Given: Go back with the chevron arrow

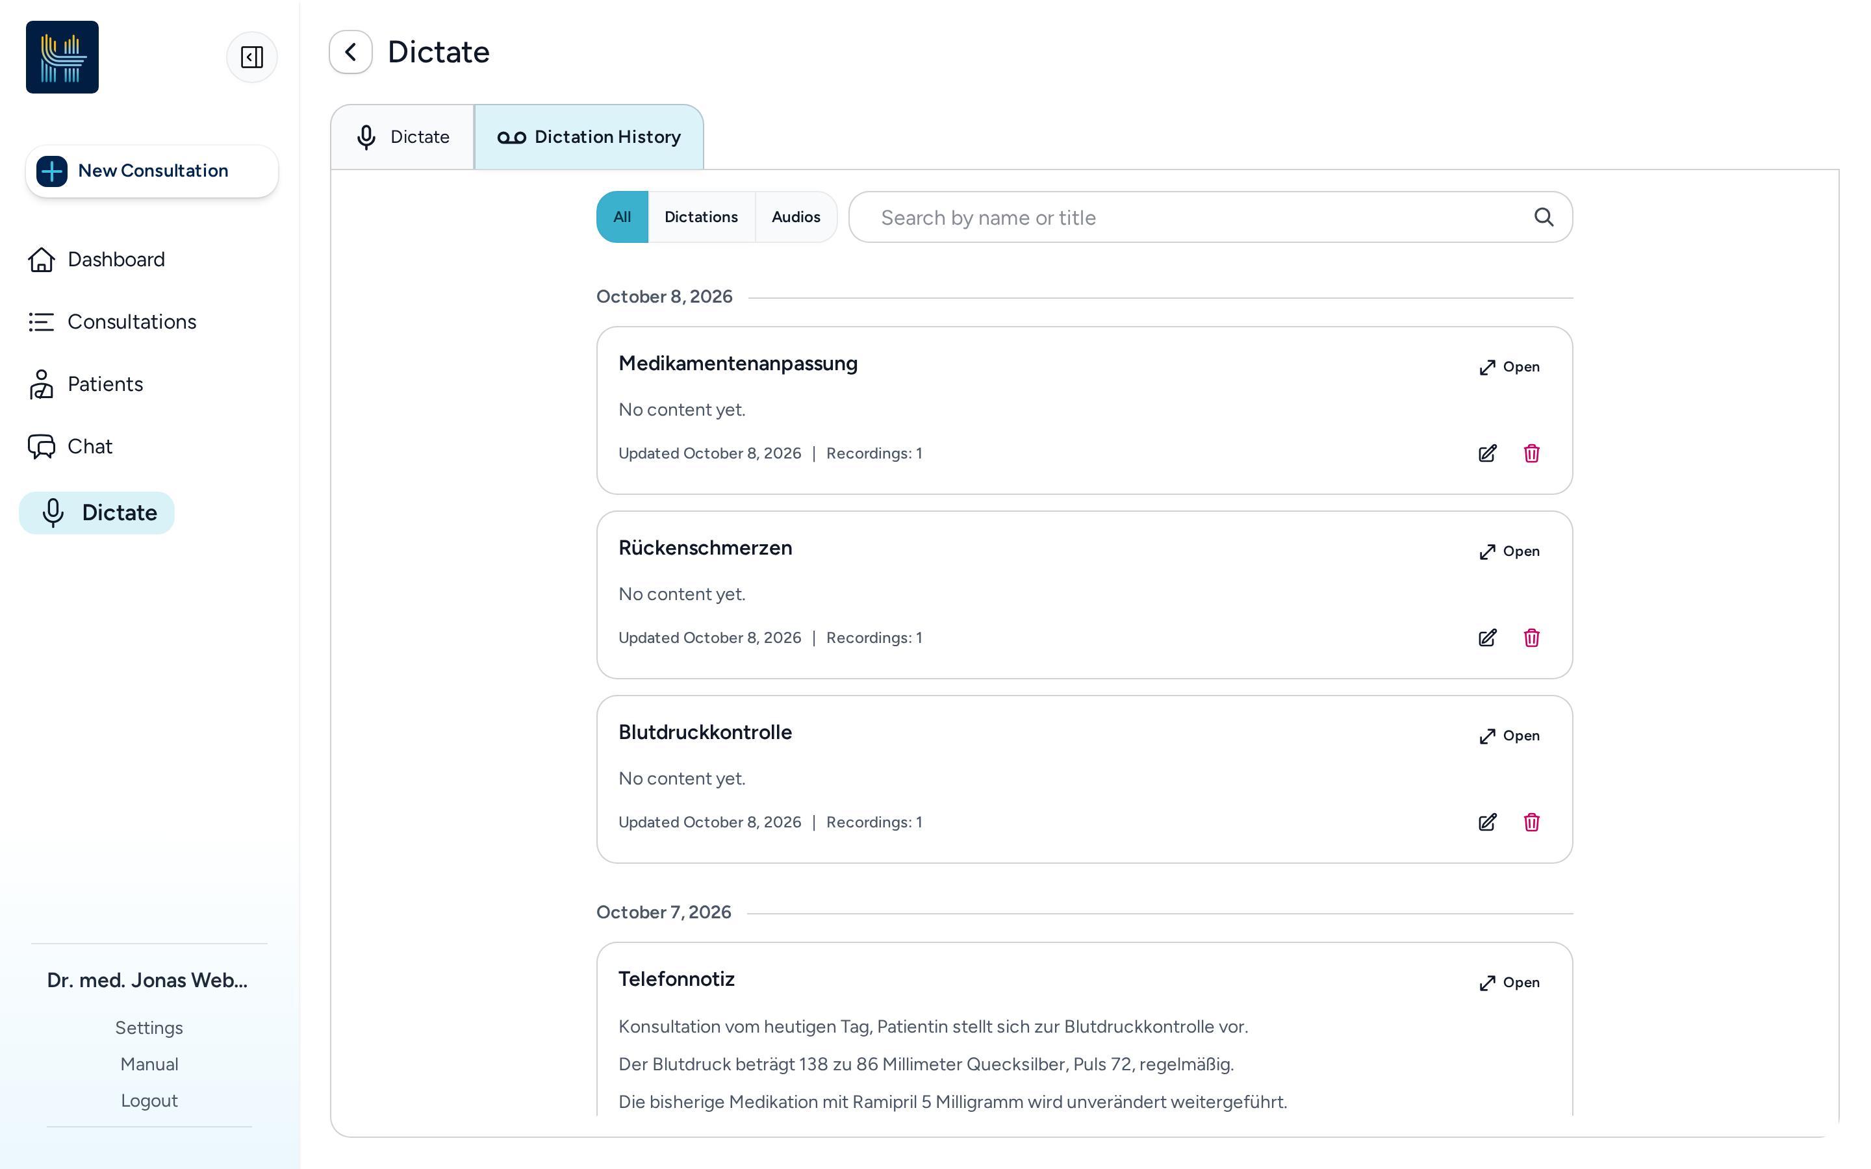Looking at the screenshot, I should click(x=351, y=52).
